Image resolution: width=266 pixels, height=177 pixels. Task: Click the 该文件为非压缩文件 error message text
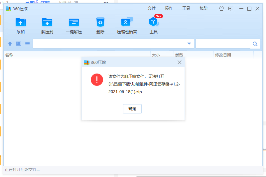[x=136, y=77]
